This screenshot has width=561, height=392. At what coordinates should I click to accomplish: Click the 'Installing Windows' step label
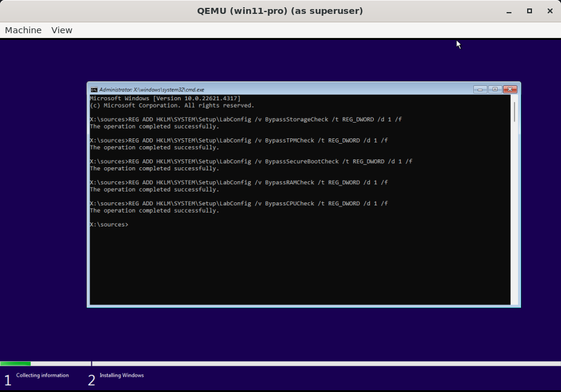tap(122, 375)
